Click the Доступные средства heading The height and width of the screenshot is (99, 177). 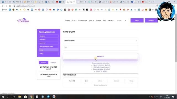[x=49, y=67]
